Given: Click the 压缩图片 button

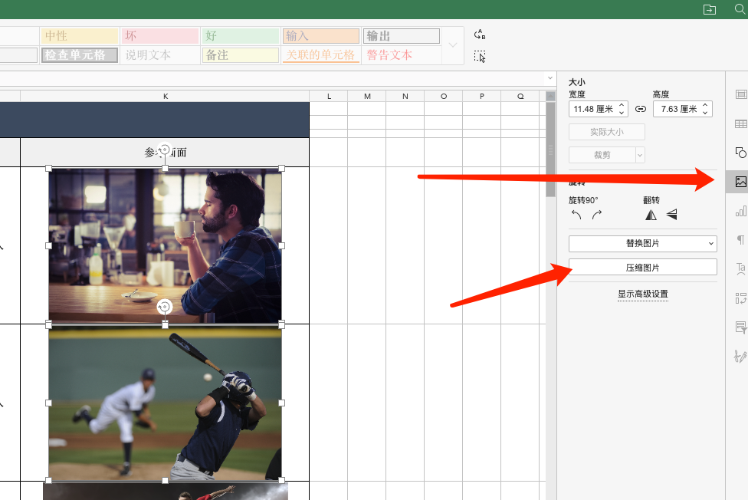Looking at the screenshot, I should (x=642, y=268).
